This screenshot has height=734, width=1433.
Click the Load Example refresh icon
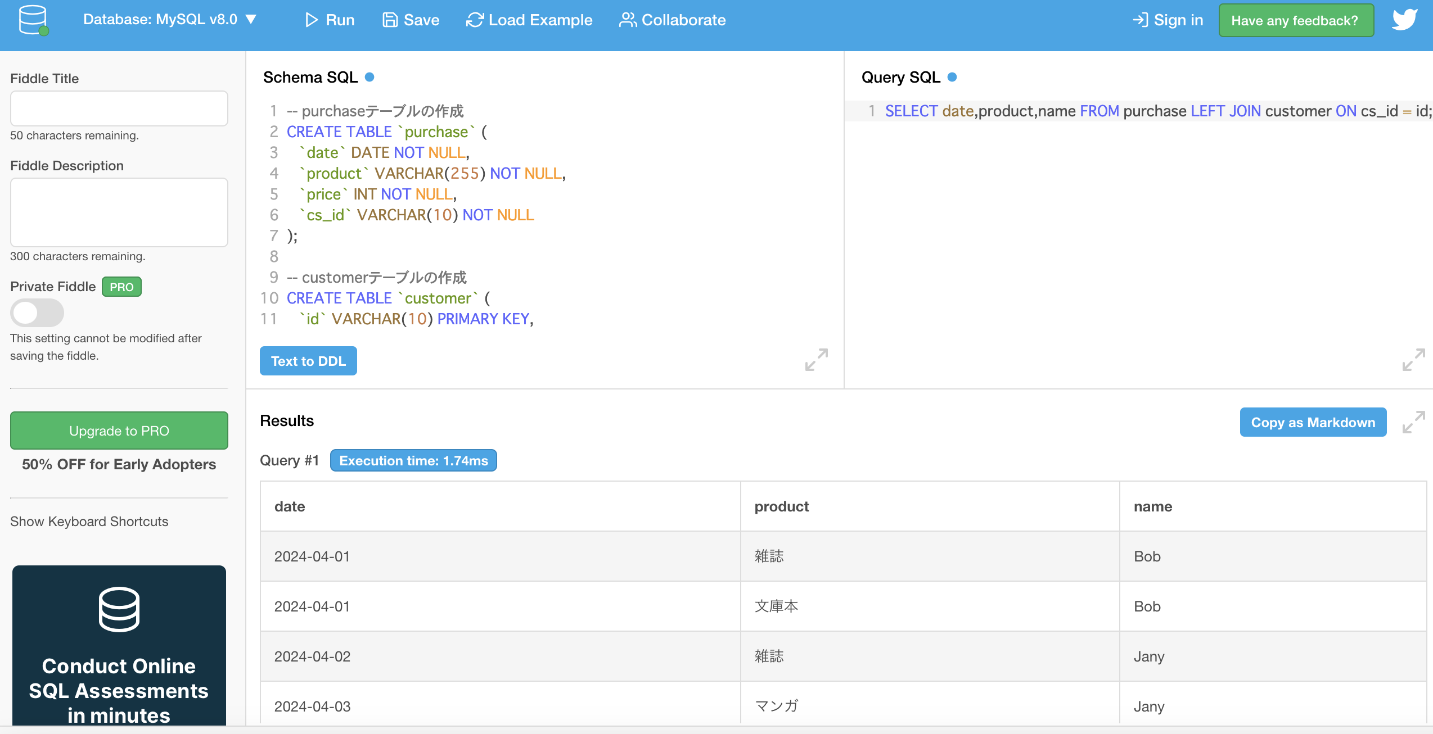click(475, 20)
